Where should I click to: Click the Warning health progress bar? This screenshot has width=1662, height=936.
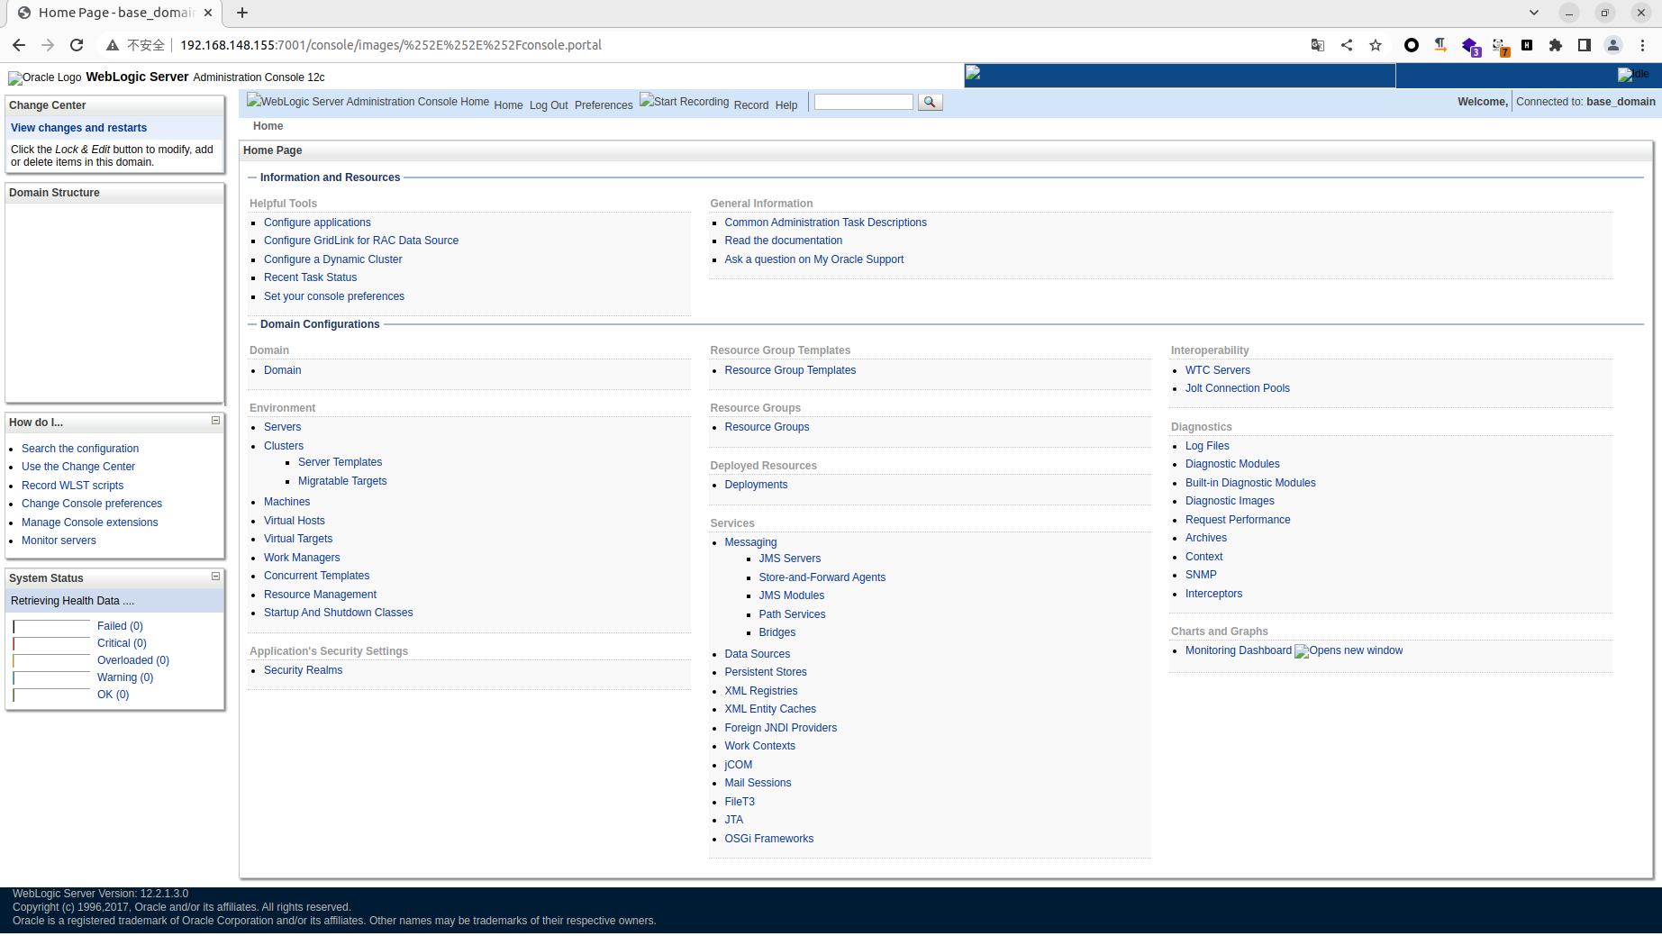(51, 677)
